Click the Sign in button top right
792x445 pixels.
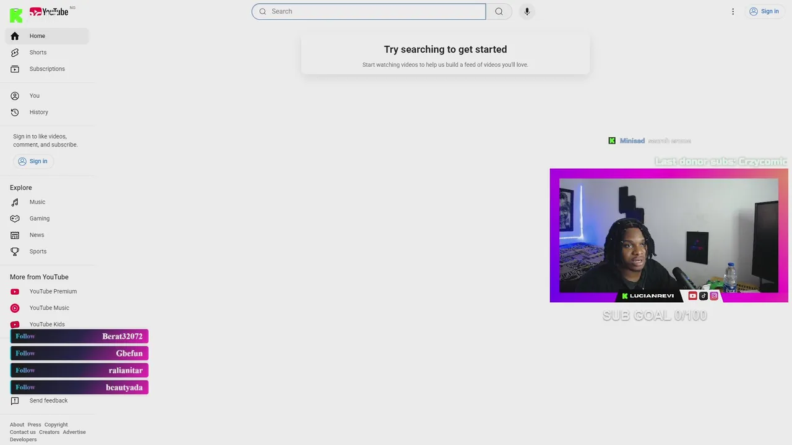pos(764,11)
